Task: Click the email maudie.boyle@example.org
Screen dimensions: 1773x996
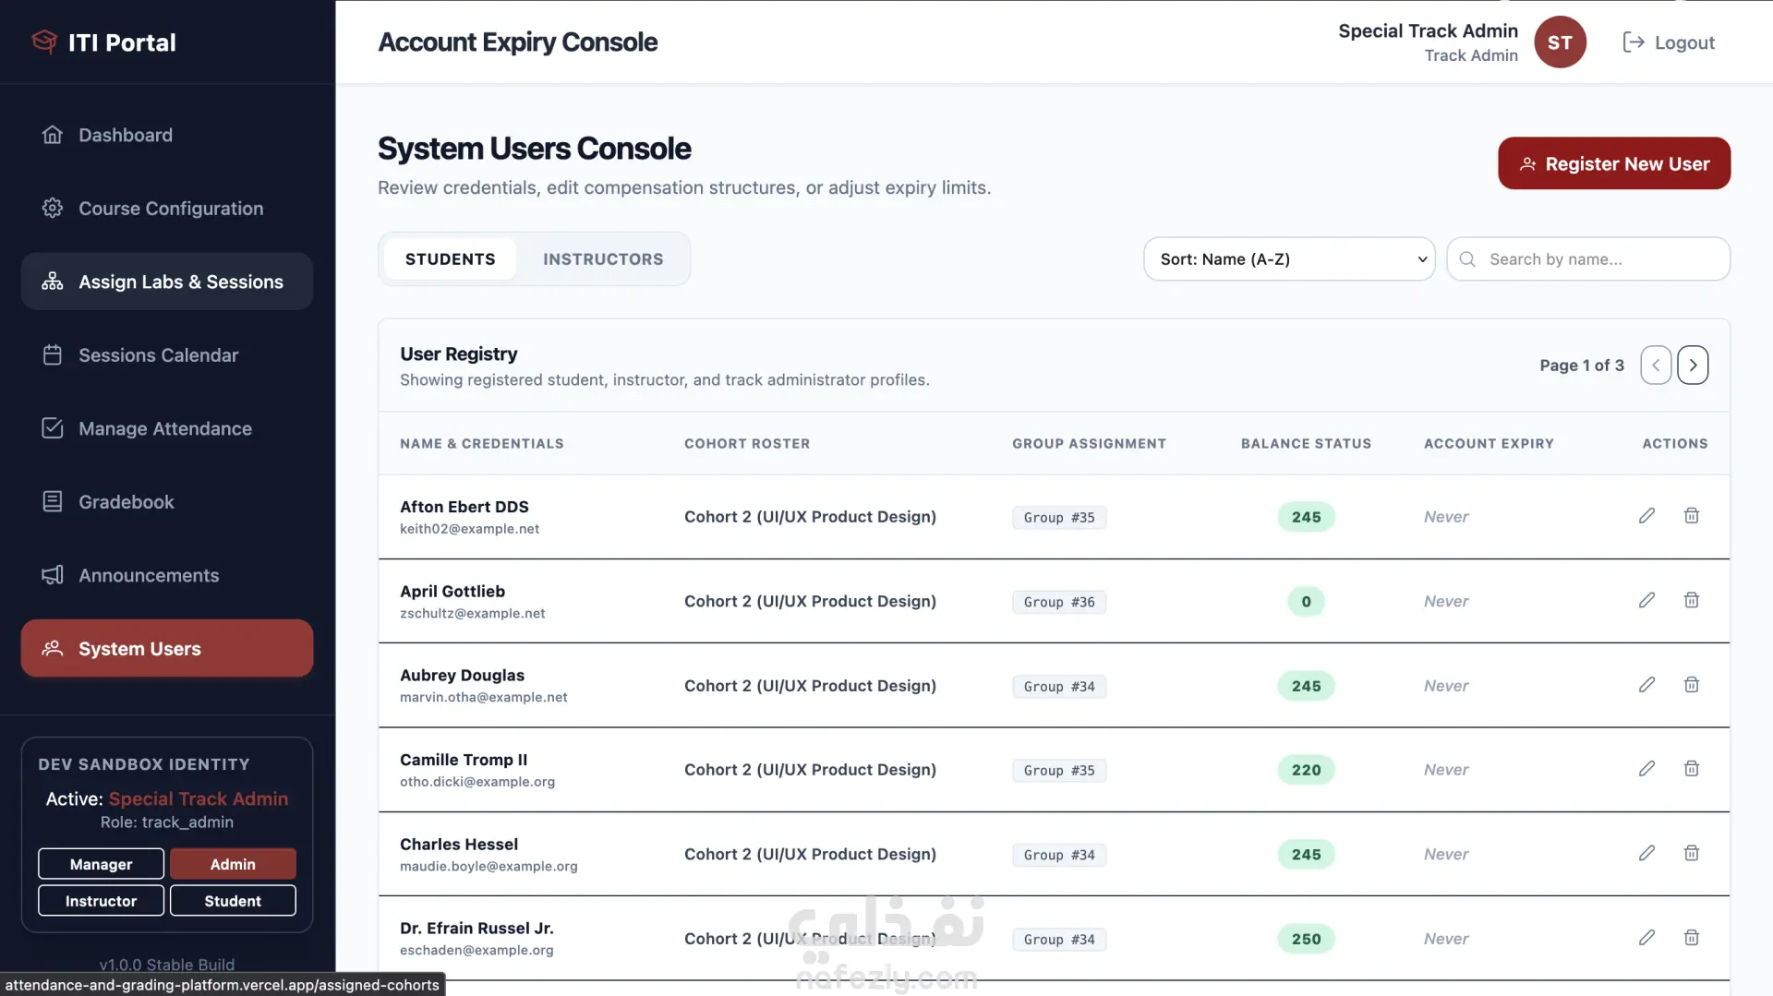Action: tap(488, 866)
